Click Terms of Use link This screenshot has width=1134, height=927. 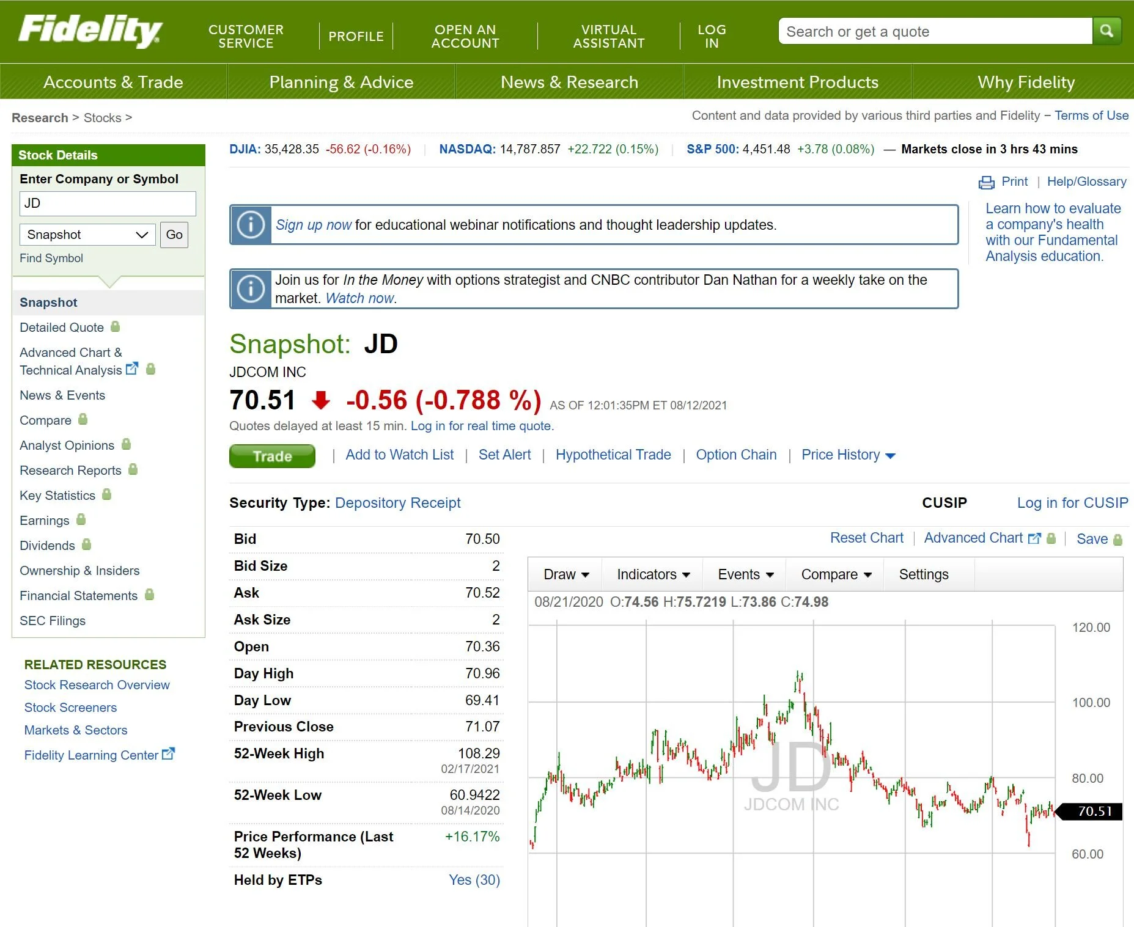coord(1091,115)
